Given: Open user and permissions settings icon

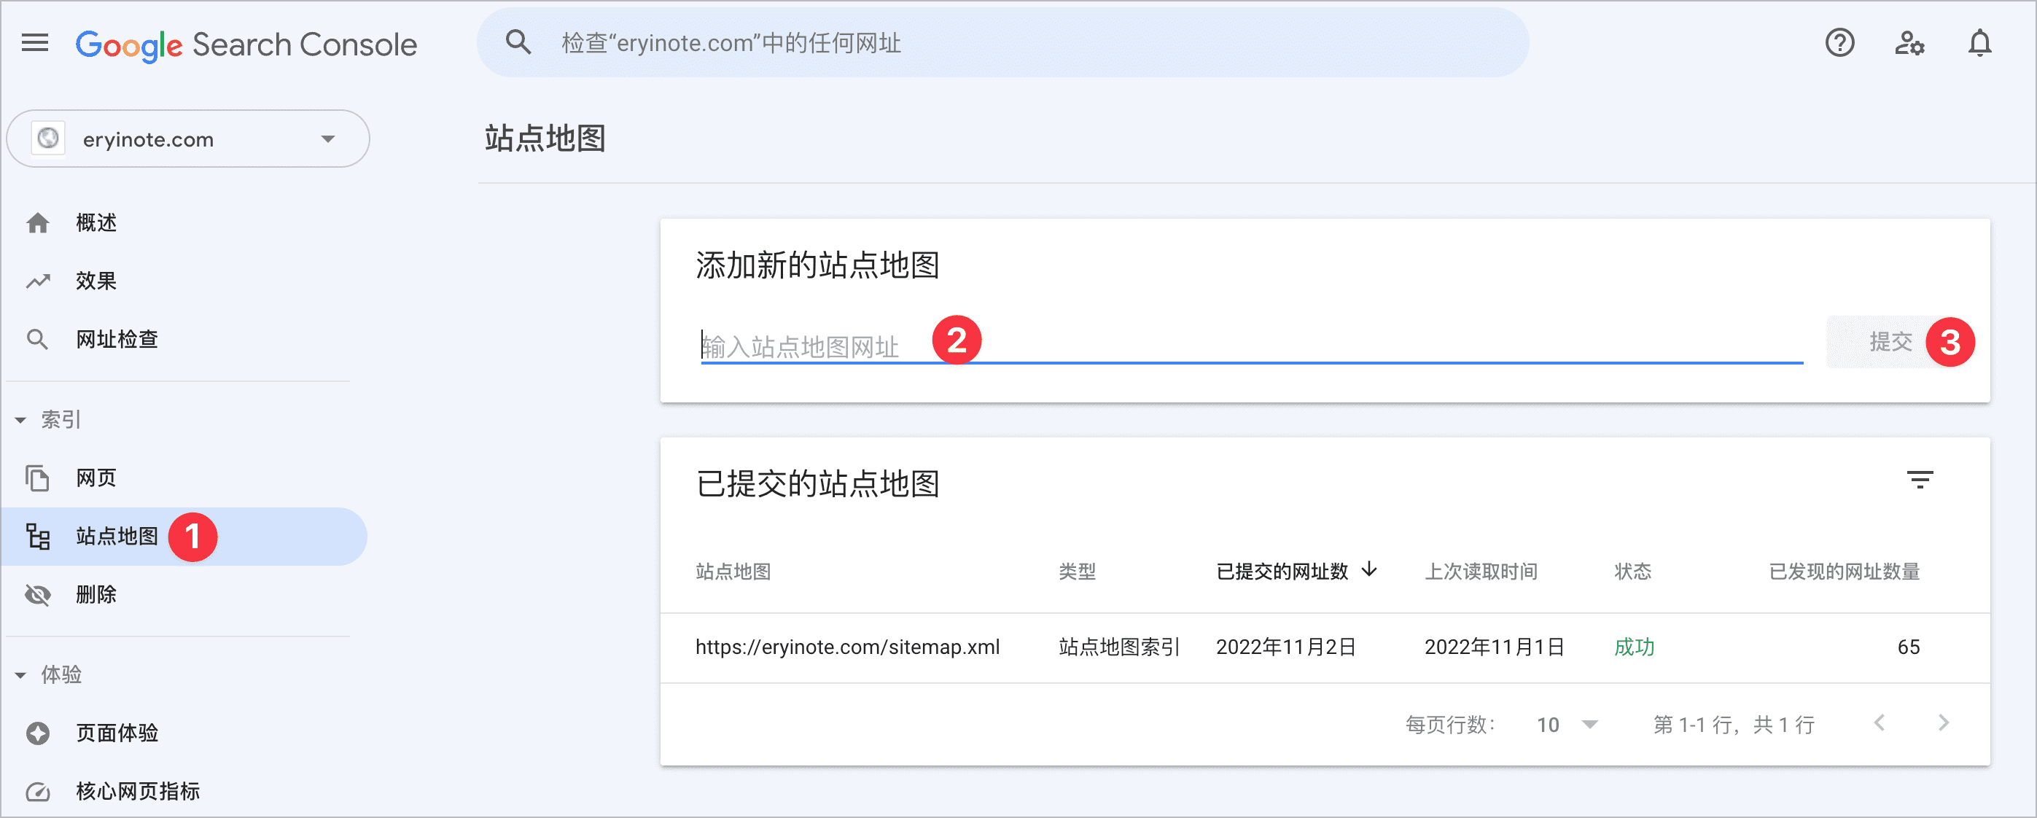Looking at the screenshot, I should pyautogui.click(x=1909, y=43).
